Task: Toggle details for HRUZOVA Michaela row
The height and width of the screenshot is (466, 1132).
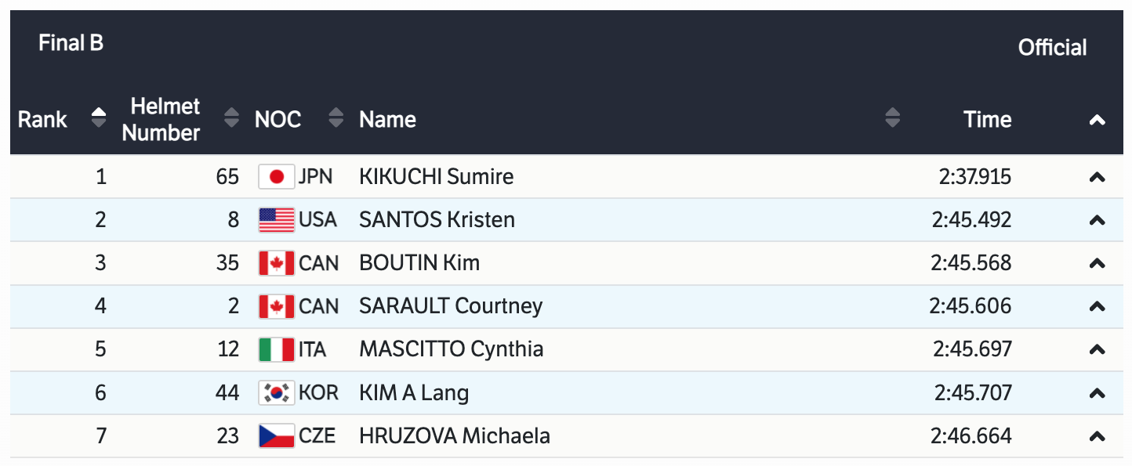Action: (1097, 436)
